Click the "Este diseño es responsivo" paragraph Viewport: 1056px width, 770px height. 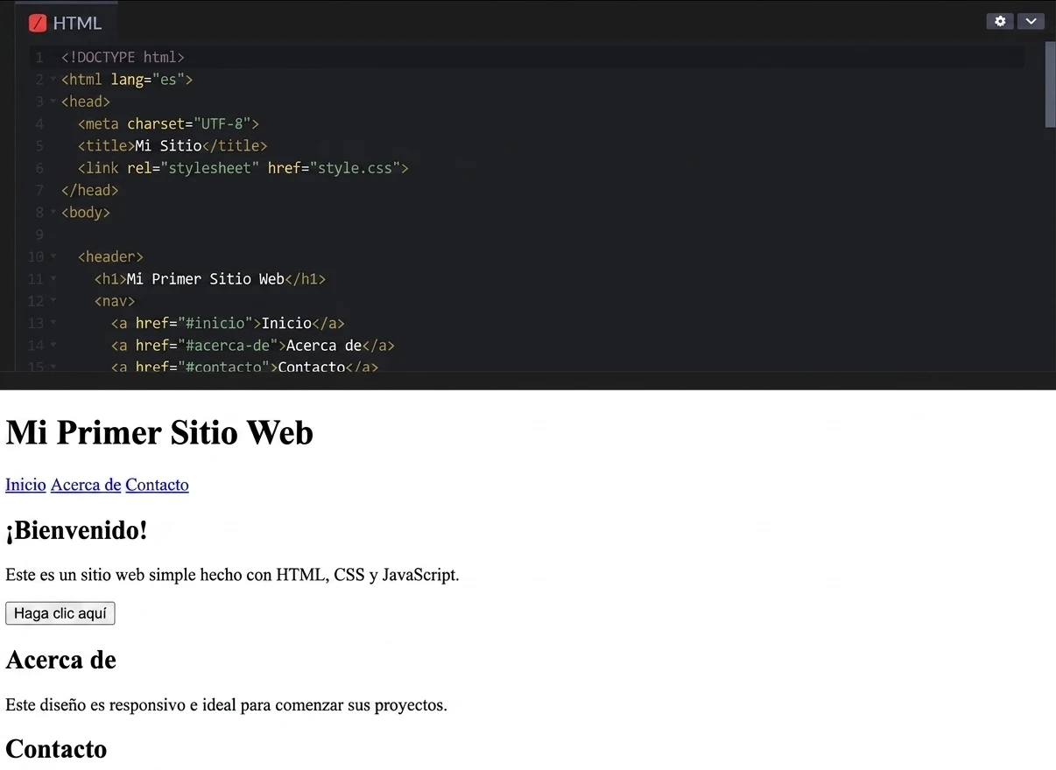tap(226, 704)
